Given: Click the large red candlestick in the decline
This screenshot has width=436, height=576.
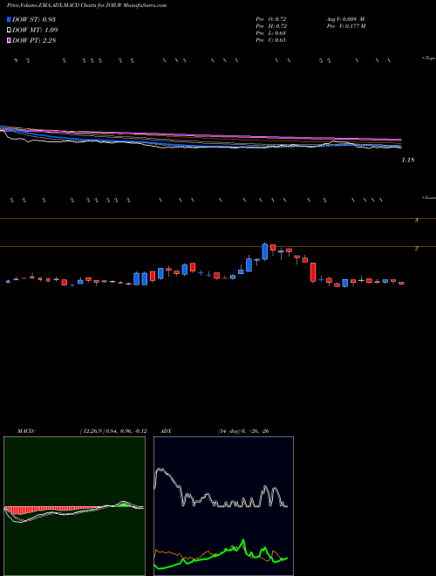Looking at the screenshot, I should tap(313, 272).
